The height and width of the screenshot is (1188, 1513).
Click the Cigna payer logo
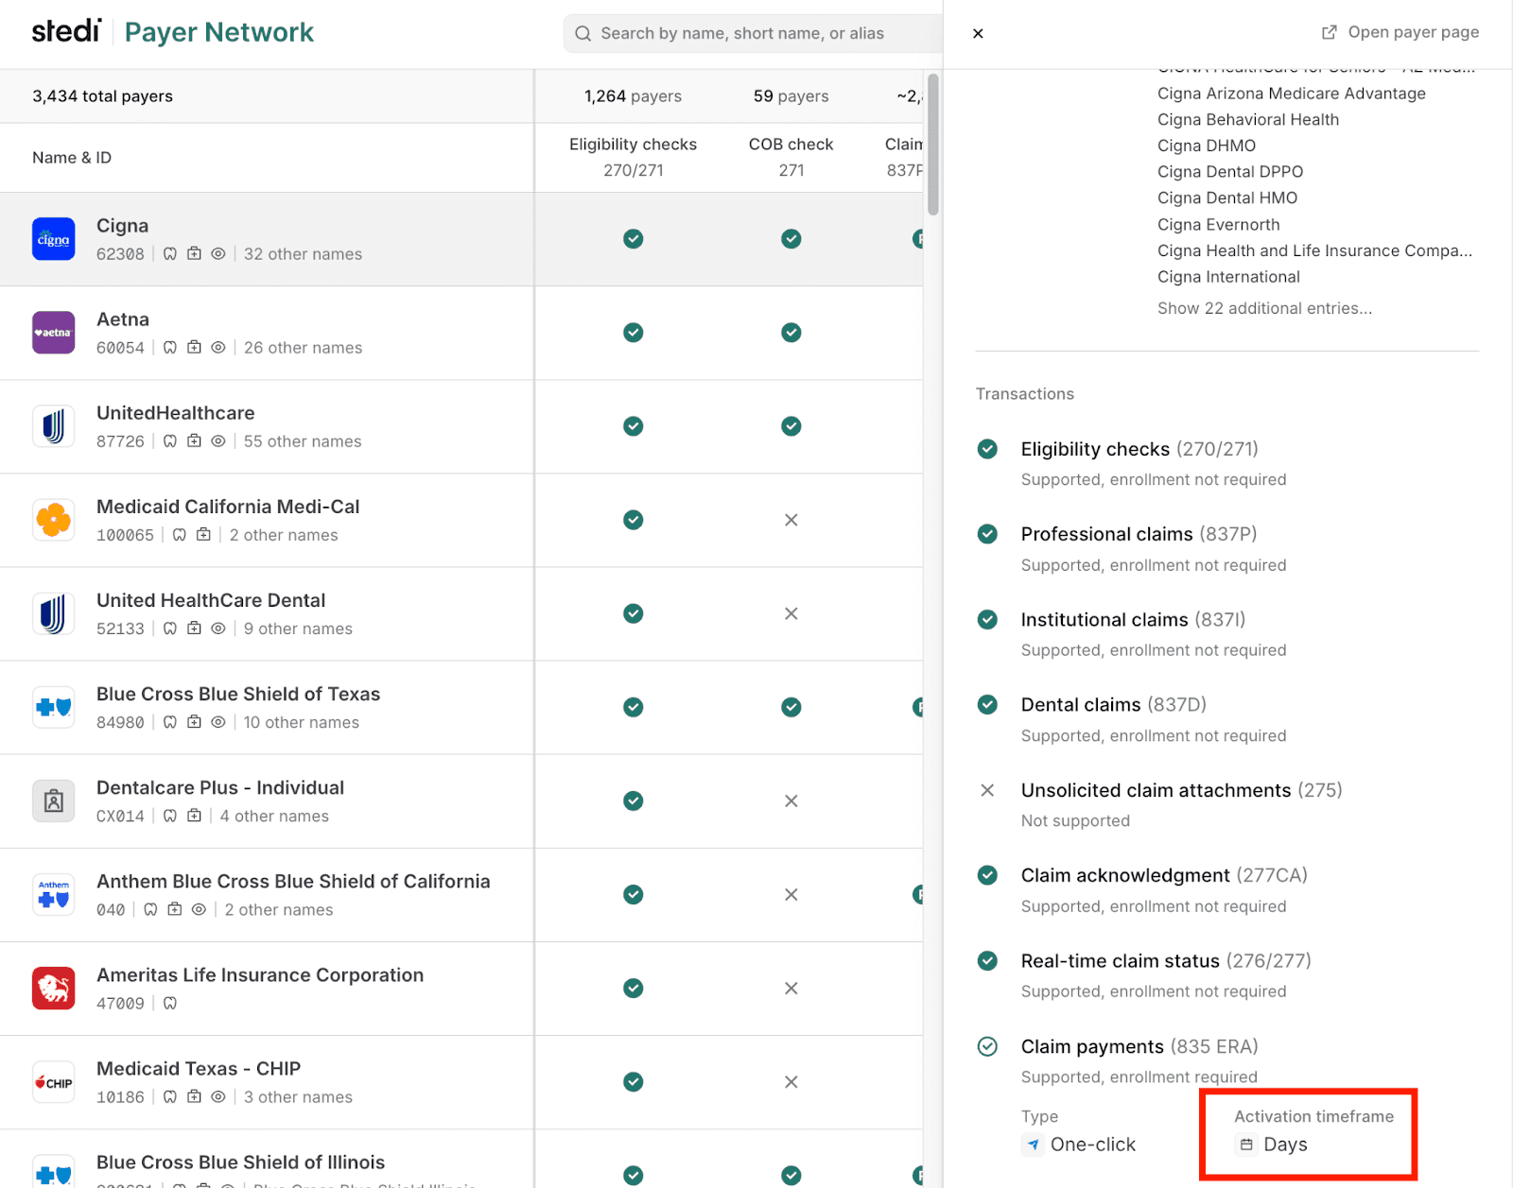pyautogui.click(x=54, y=239)
